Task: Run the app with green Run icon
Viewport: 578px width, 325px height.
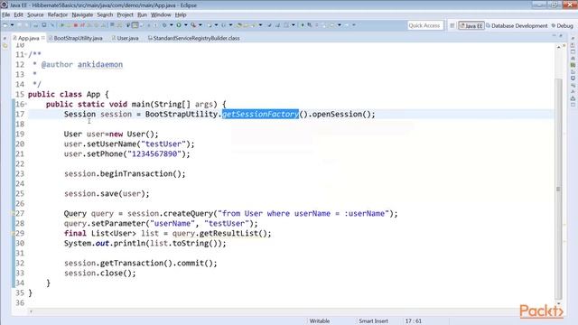Action: tap(179, 25)
